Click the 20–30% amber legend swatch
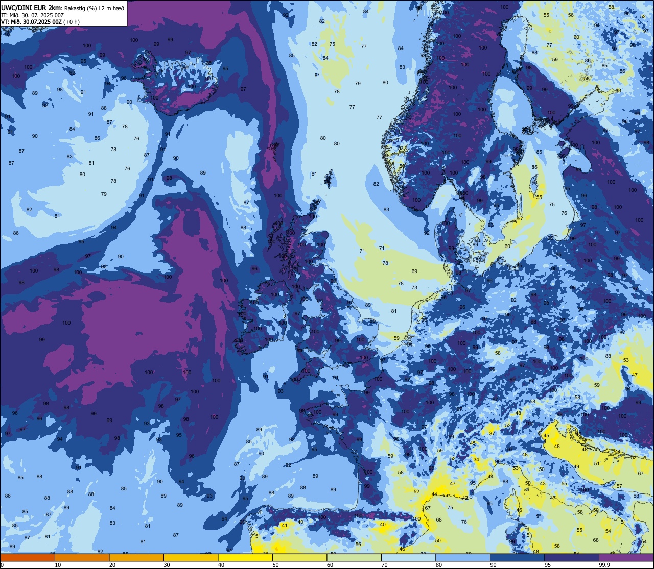Viewport: 654px width, 569px height. (136, 557)
